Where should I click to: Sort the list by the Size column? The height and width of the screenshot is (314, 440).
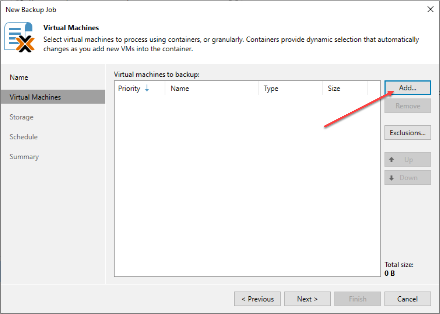(x=333, y=88)
